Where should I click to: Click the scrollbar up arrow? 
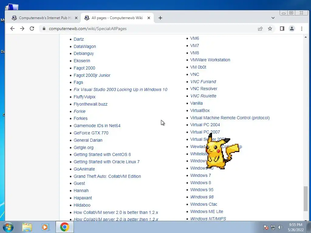click(x=306, y=37)
